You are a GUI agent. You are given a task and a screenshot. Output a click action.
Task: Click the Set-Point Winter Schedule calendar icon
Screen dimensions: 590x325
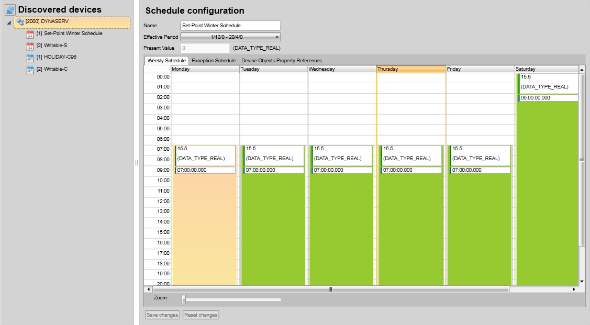pos(30,34)
